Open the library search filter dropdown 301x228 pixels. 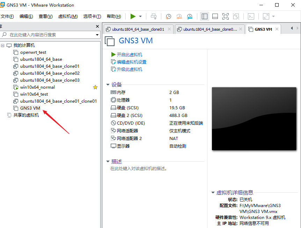click(x=97, y=35)
